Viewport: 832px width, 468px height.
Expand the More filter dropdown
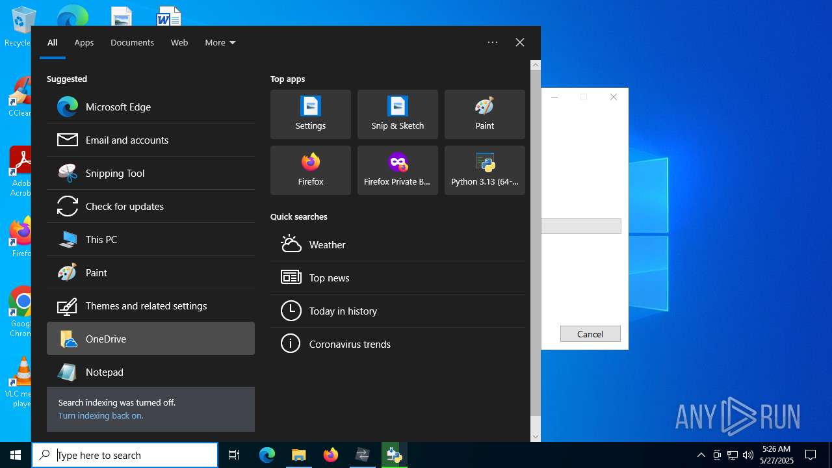click(x=220, y=42)
